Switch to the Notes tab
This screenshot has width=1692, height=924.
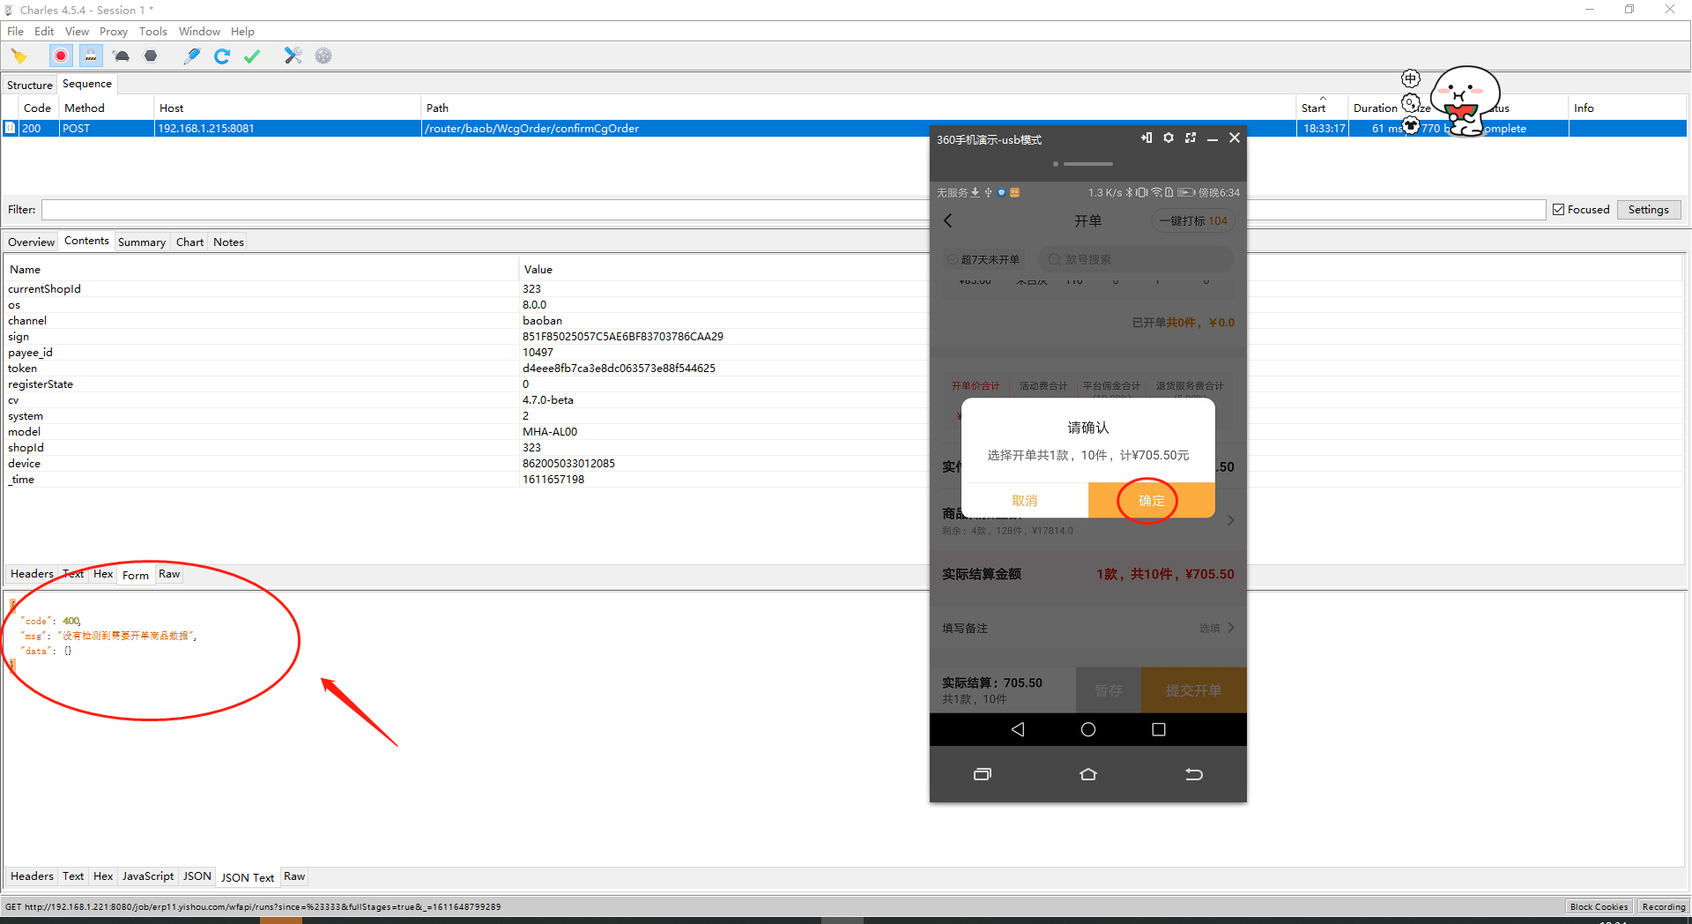coord(228,242)
